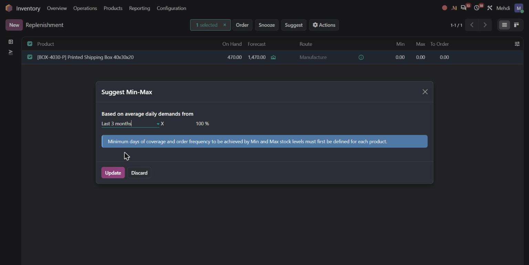The image size is (529, 265).
Task: Click the New button
Action: point(14,25)
